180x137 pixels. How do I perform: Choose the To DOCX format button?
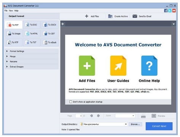(49, 25)
